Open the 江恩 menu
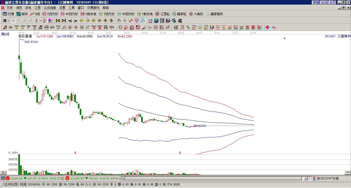The height and width of the screenshot is (188, 351). tap(37, 8)
